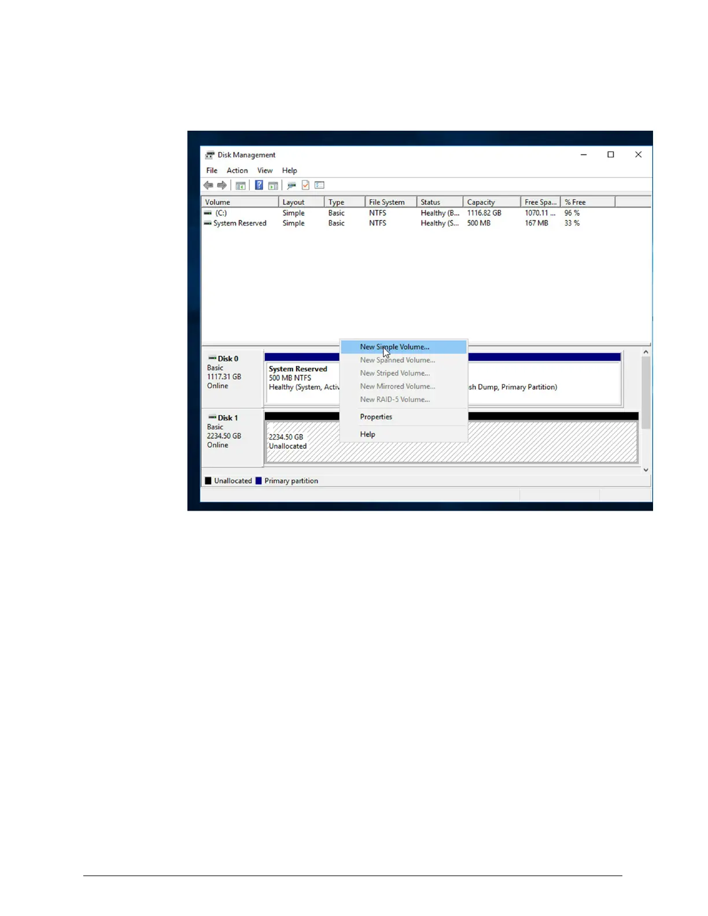Click the 96 % free cell
Viewport: 708px width, 916px height.
[x=572, y=213]
